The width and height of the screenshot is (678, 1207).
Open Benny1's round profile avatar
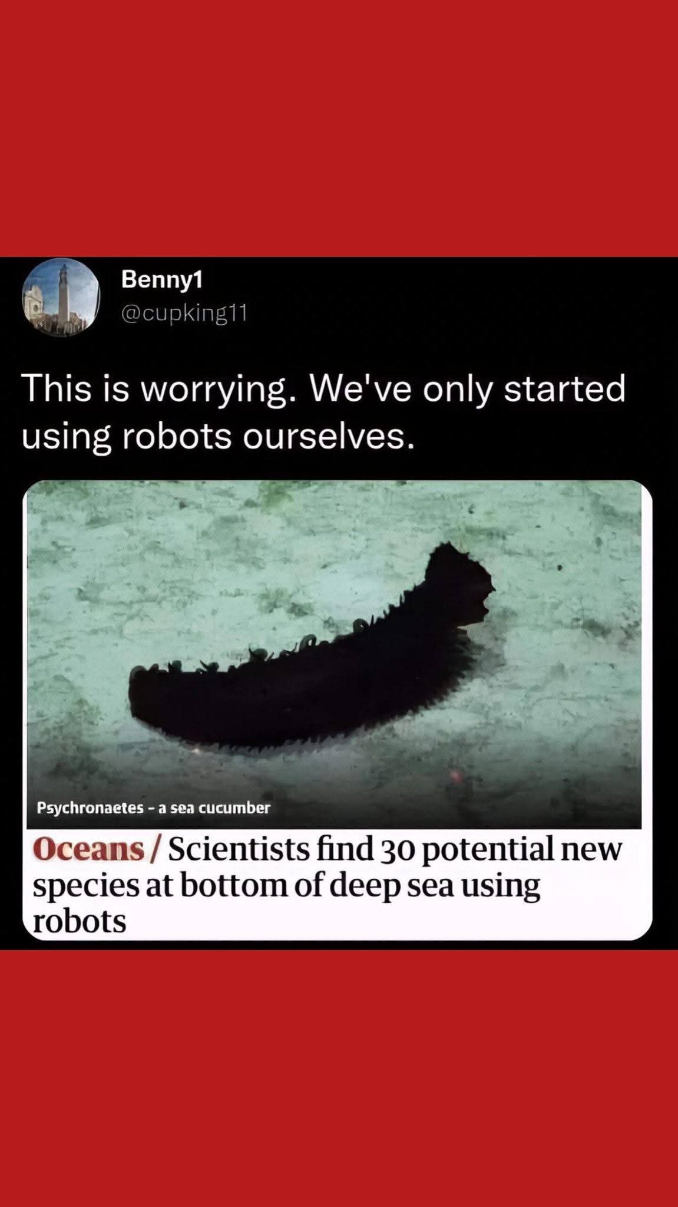point(59,298)
